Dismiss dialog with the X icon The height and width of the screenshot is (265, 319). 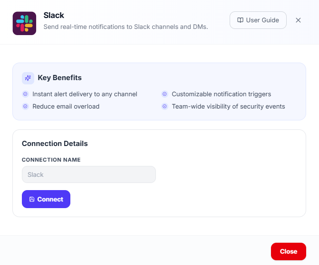click(298, 20)
